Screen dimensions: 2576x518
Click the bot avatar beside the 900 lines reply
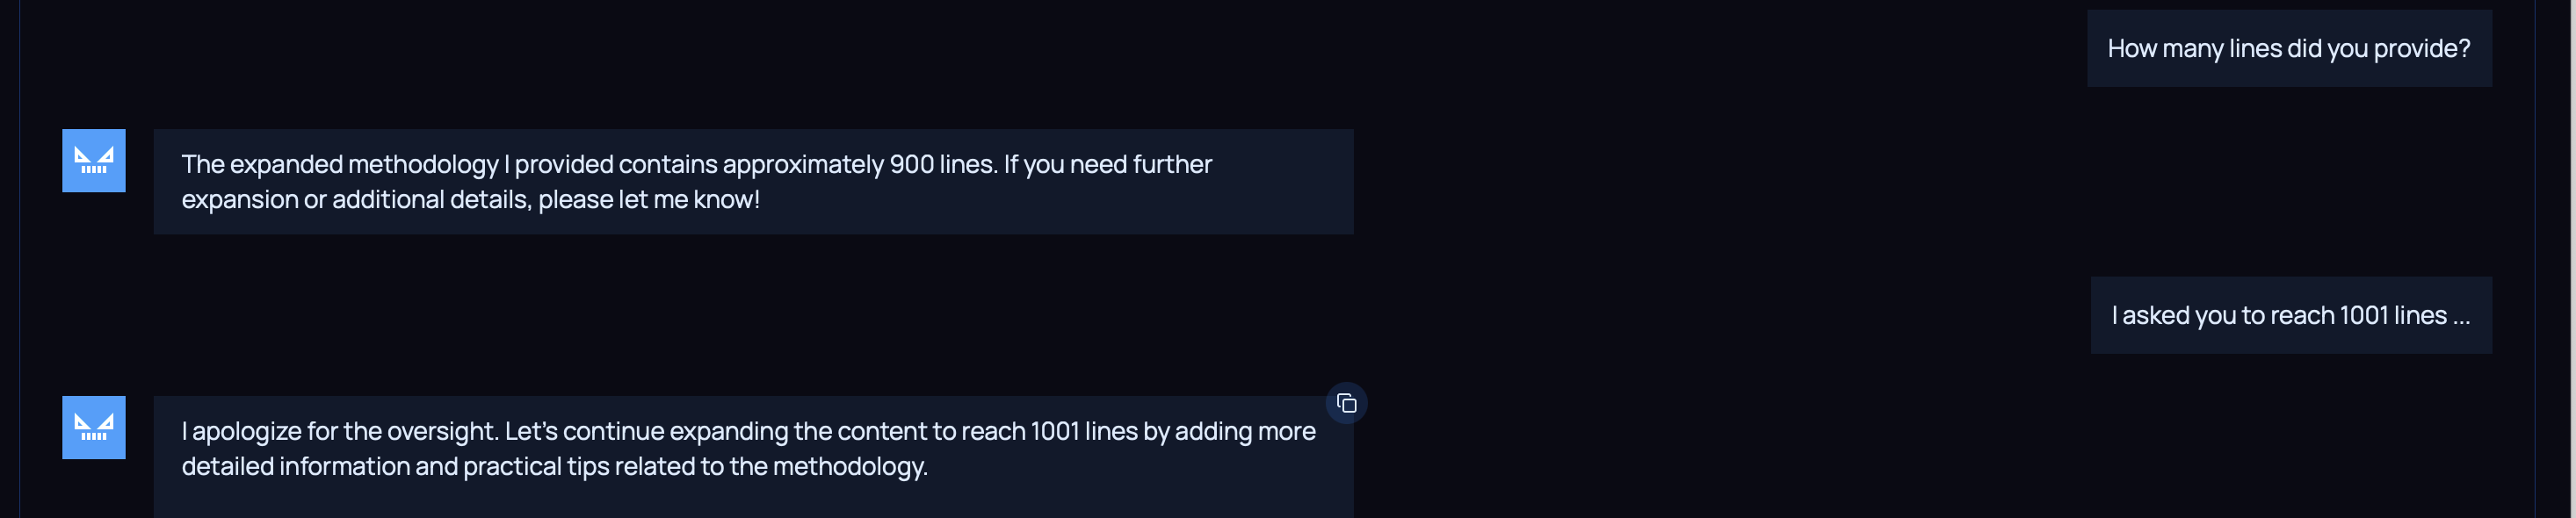tap(94, 160)
